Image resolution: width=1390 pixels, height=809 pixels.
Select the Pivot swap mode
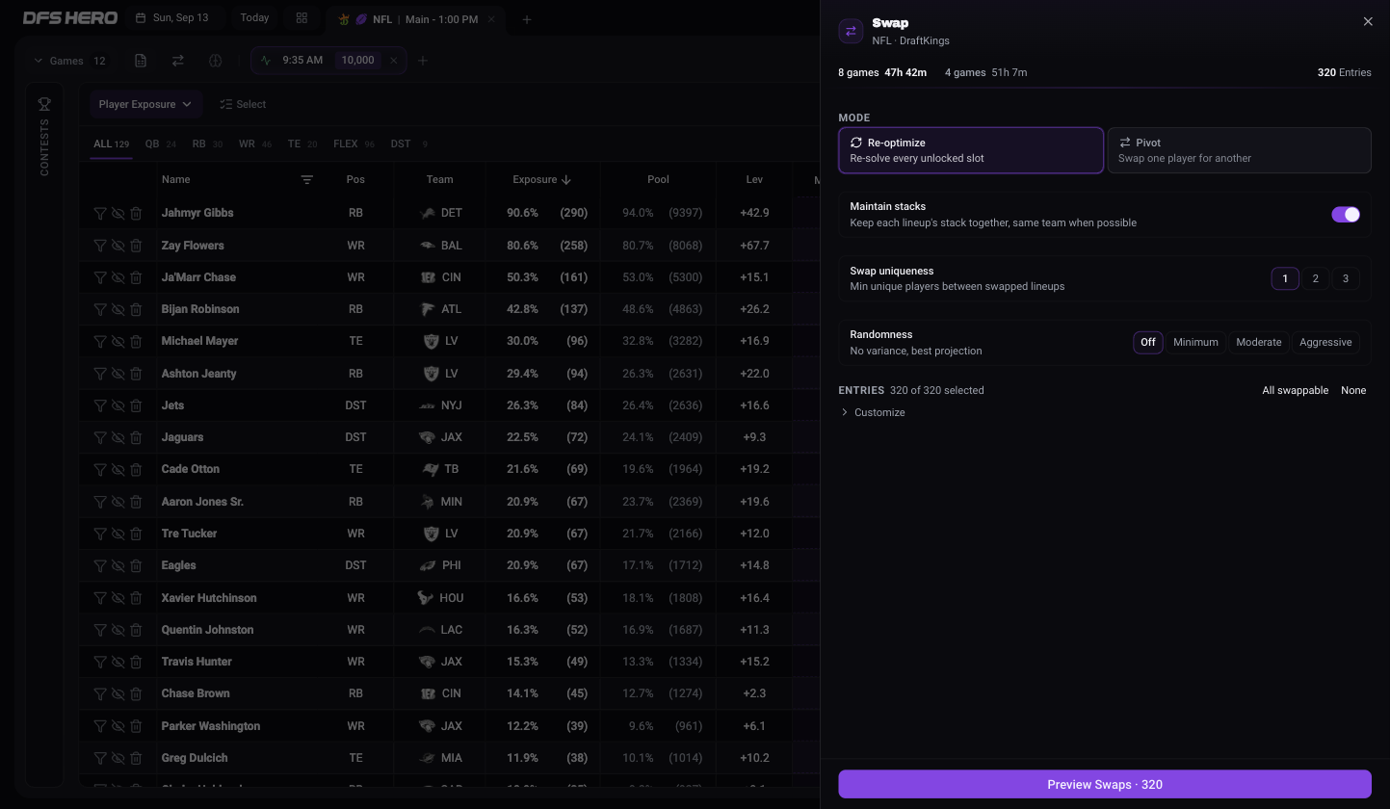[x=1239, y=150]
